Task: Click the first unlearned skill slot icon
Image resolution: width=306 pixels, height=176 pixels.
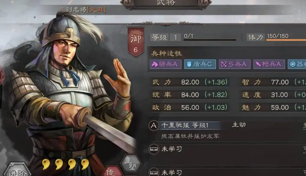Action: tap(153, 149)
